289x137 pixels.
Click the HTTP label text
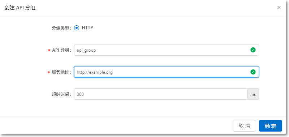87,28
